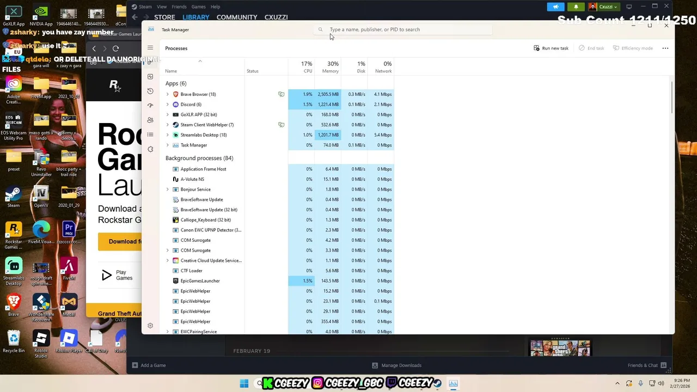Open the three-dot more options menu in Task Manager
Viewport: 697px width, 392px height.
(x=665, y=48)
